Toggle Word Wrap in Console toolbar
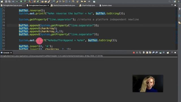Viewport: 181px width, 102px height. point(150,53)
